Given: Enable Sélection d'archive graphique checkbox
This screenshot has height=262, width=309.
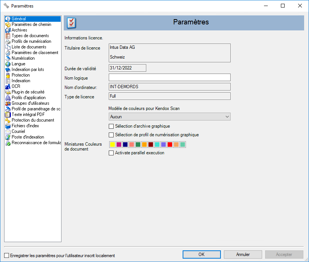Looking at the screenshot, I should 111,126.
